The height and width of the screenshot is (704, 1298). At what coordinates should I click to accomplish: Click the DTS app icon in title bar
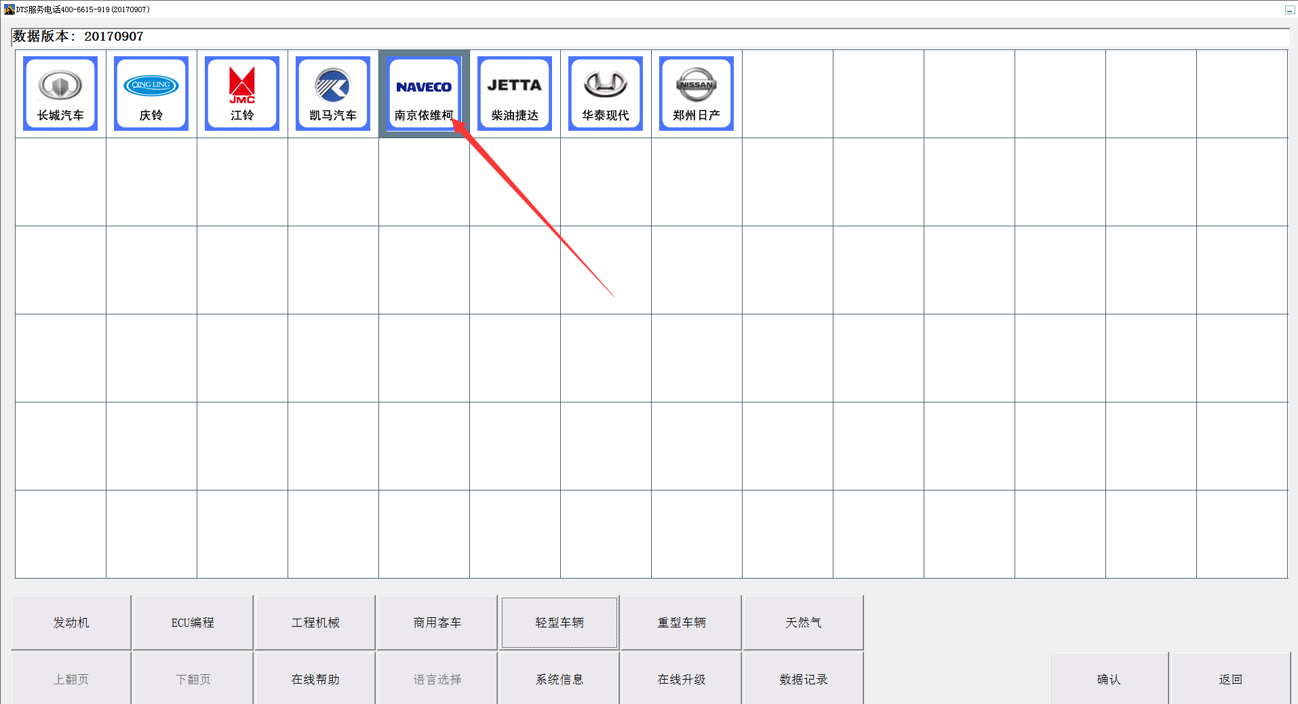(x=9, y=9)
